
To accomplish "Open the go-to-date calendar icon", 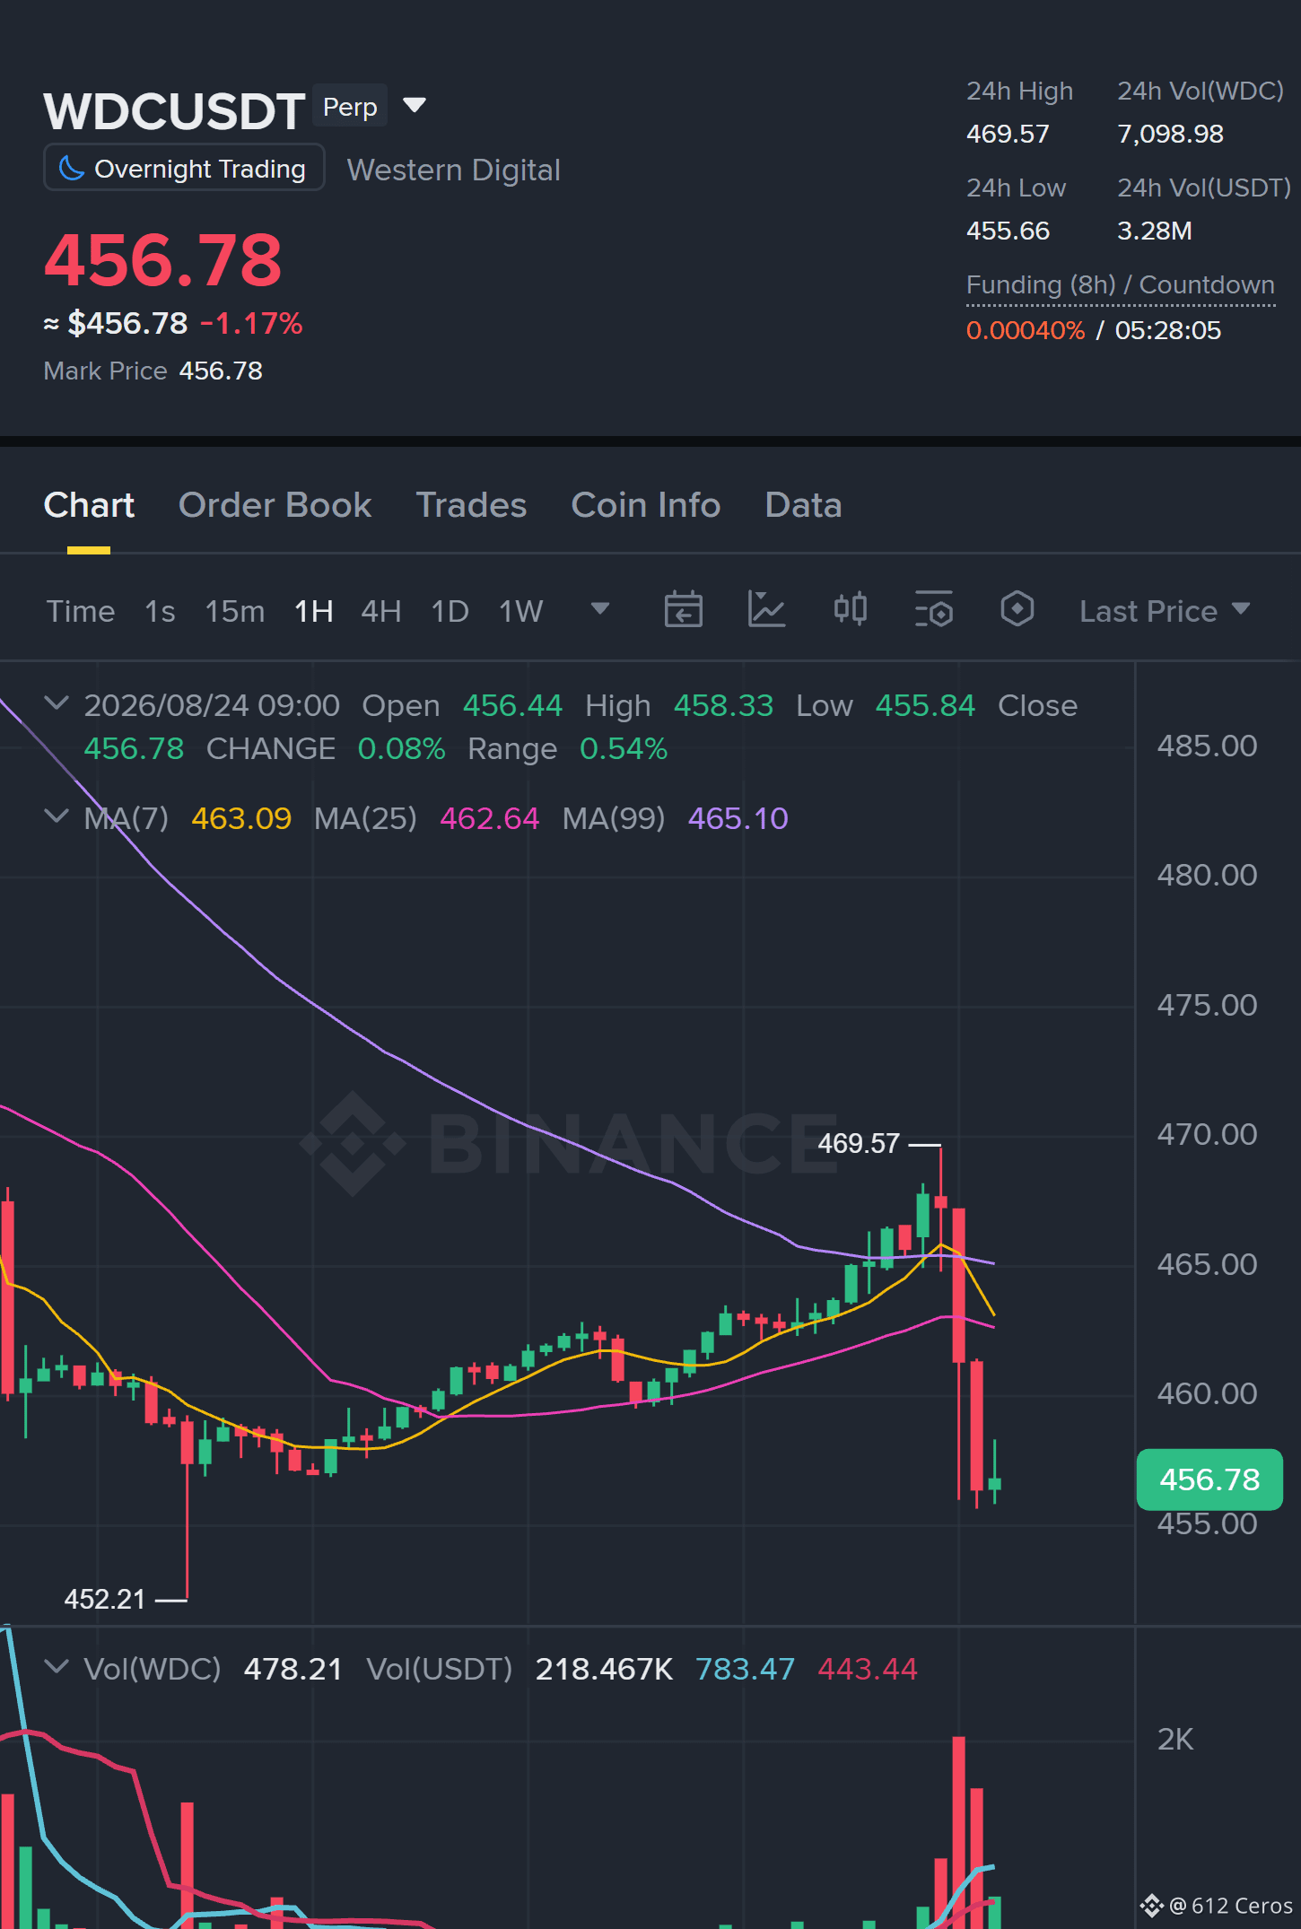I will (x=683, y=609).
